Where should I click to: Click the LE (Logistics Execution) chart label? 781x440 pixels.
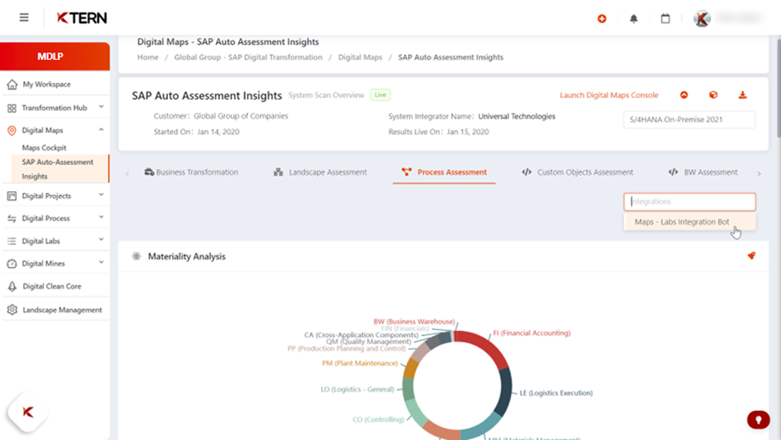(x=556, y=393)
